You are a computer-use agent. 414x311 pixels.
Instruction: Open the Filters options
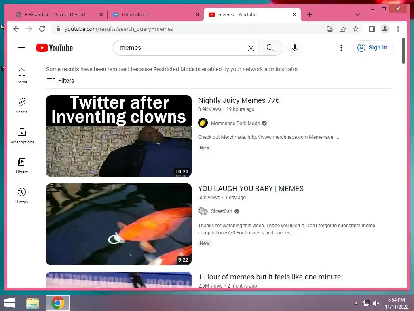[x=61, y=81]
